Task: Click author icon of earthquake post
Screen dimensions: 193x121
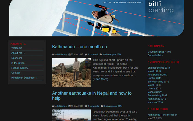Action: click(53, 106)
